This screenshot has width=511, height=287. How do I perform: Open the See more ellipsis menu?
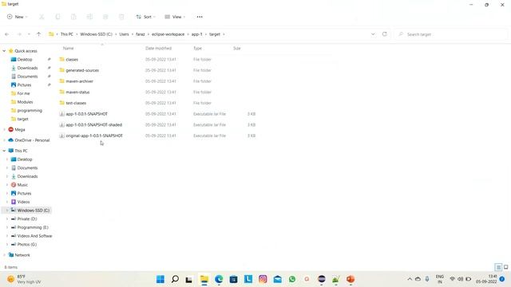point(200,17)
